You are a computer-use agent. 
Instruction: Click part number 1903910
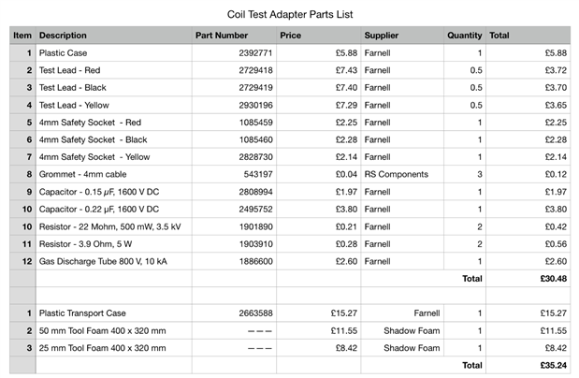[x=254, y=243]
